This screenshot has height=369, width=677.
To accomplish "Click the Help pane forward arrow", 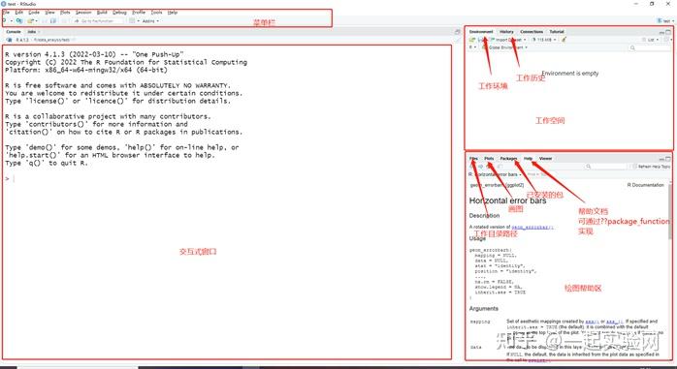I will (x=480, y=167).
